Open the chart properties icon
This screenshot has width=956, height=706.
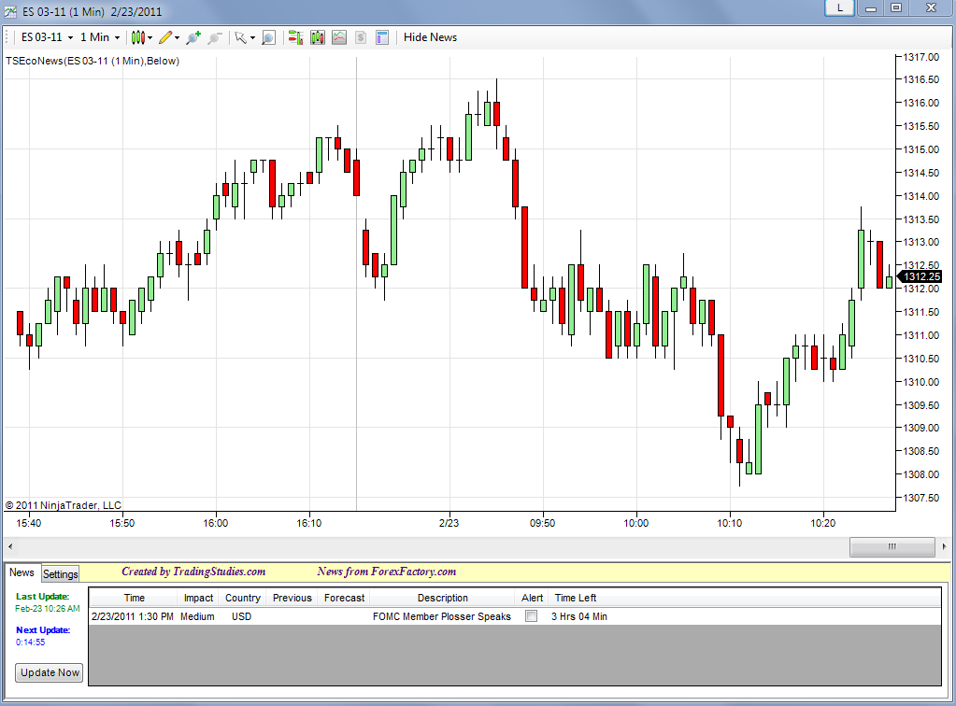tap(382, 37)
